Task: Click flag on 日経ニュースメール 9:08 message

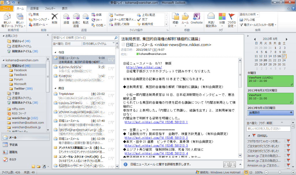Action: click(112, 60)
